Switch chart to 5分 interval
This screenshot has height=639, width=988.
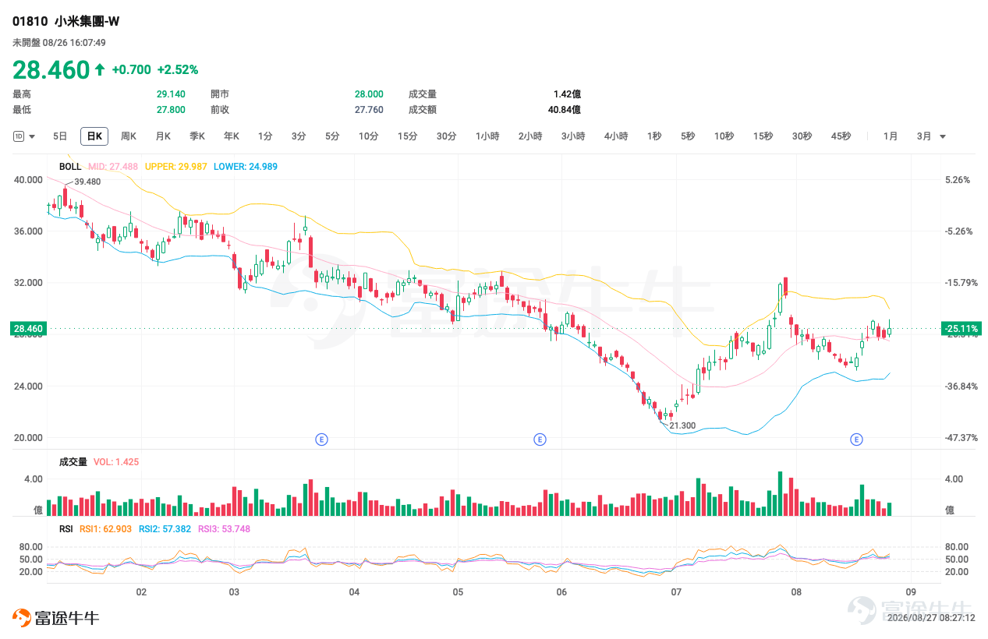pos(332,136)
